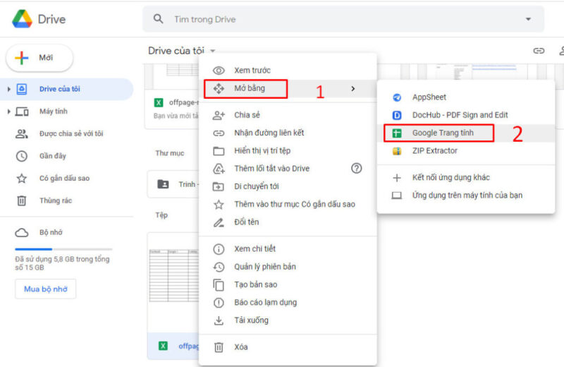Click the Tệp section label
Image resolution: width=564 pixels, height=367 pixels.
coord(161,215)
